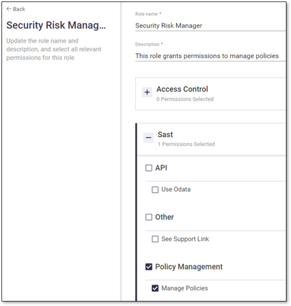The image size is (291, 306).
Task: Click the Back arrow icon
Action: tap(9, 9)
